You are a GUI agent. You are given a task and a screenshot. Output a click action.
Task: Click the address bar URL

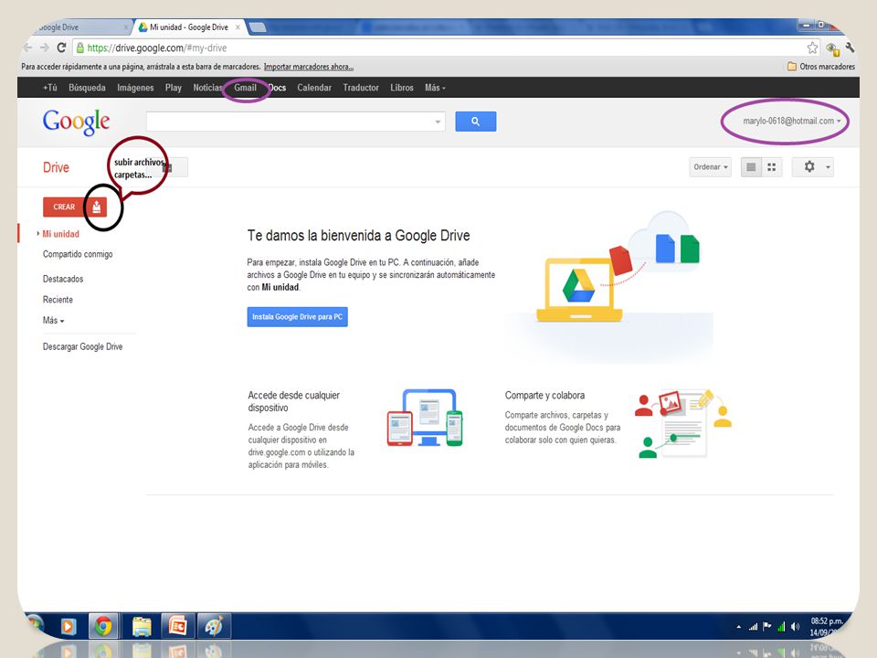(156, 48)
